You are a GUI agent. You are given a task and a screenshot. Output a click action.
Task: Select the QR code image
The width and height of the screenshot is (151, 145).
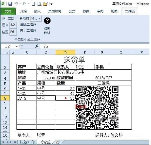pos(97,108)
